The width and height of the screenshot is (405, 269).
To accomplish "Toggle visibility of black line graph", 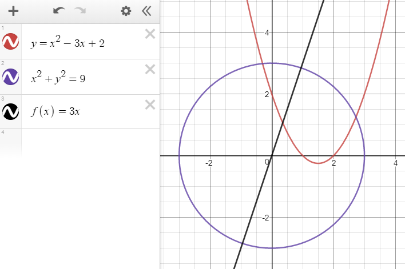I will pyautogui.click(x=11, y=112).
